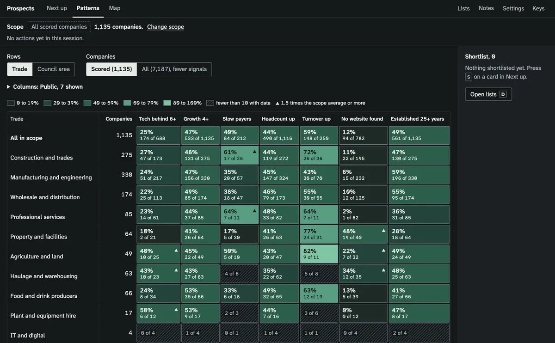The width and height of the screenshot is (555, 343).
Task: Switch to the Patterns tab
Action: click(x=88, y=8)
